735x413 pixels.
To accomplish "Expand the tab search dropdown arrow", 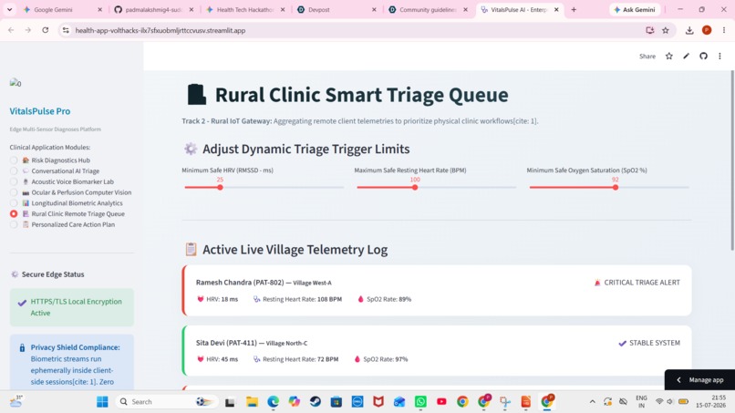I will pos(9,9).
